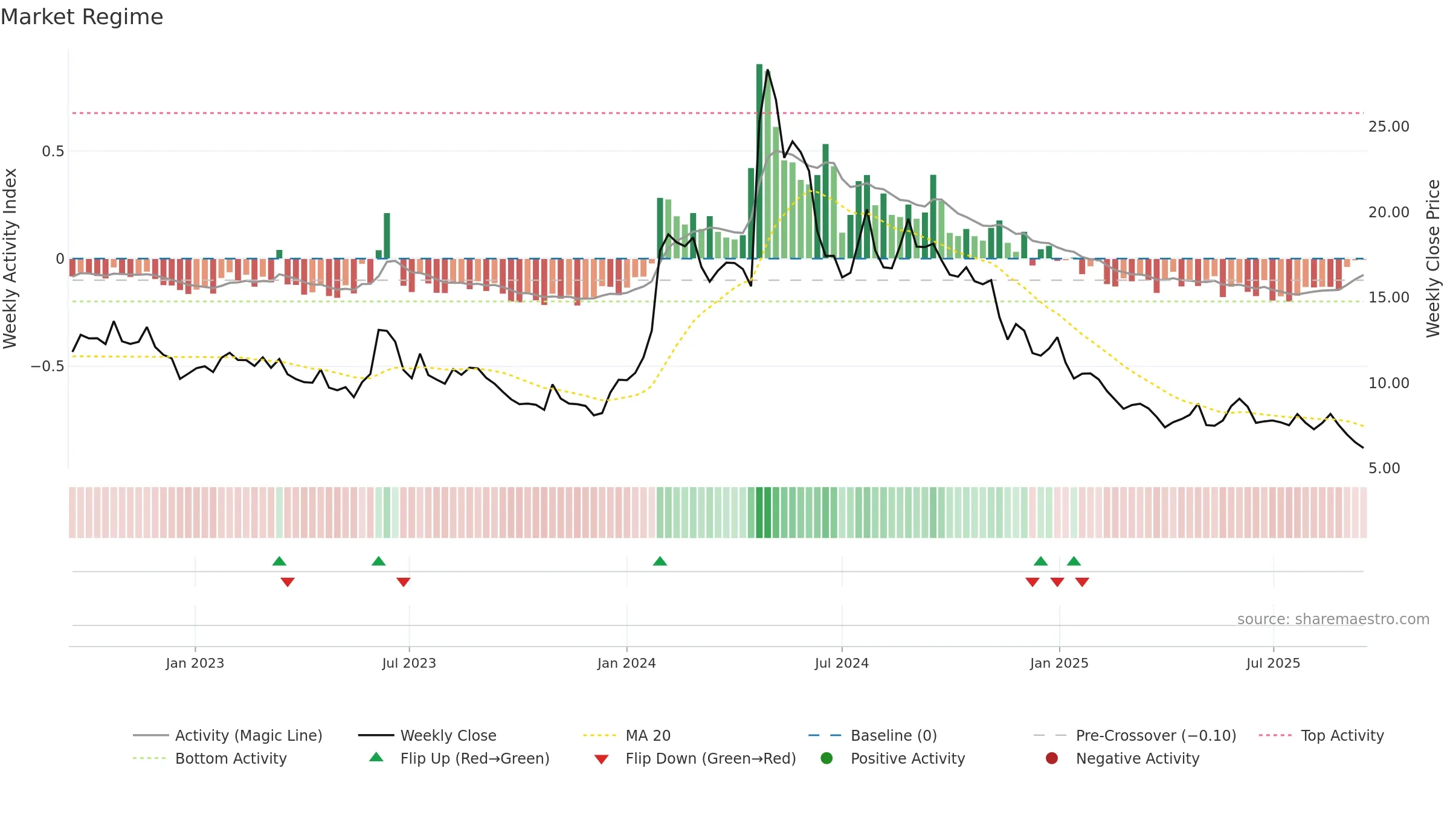1450x815 pixels.
Task: Click Jan 2025 x-axis label
Action: coord(1059,663)
